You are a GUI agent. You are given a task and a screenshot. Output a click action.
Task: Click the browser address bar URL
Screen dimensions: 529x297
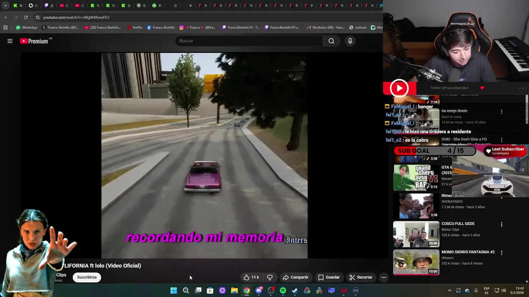click(x=76, y=17)
